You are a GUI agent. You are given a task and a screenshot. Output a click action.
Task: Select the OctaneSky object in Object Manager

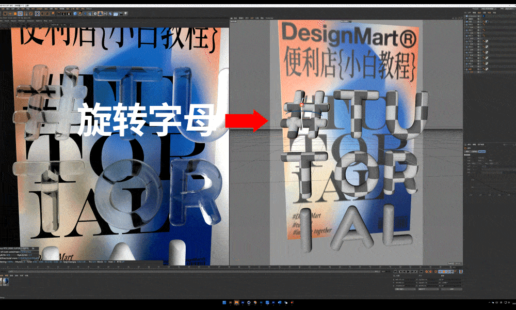click(x=472, y=16)
